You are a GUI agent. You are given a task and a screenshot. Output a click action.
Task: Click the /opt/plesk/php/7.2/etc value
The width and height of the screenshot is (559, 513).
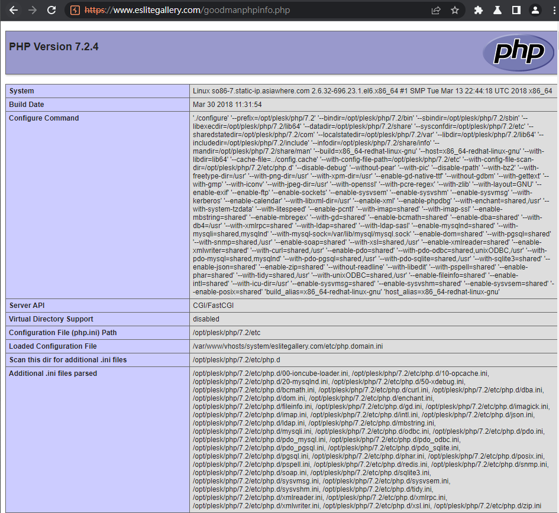pos(227,332)
